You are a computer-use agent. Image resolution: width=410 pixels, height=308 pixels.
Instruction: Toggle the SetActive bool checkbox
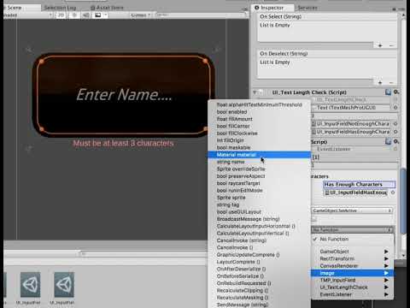click(x=314, y=219)
